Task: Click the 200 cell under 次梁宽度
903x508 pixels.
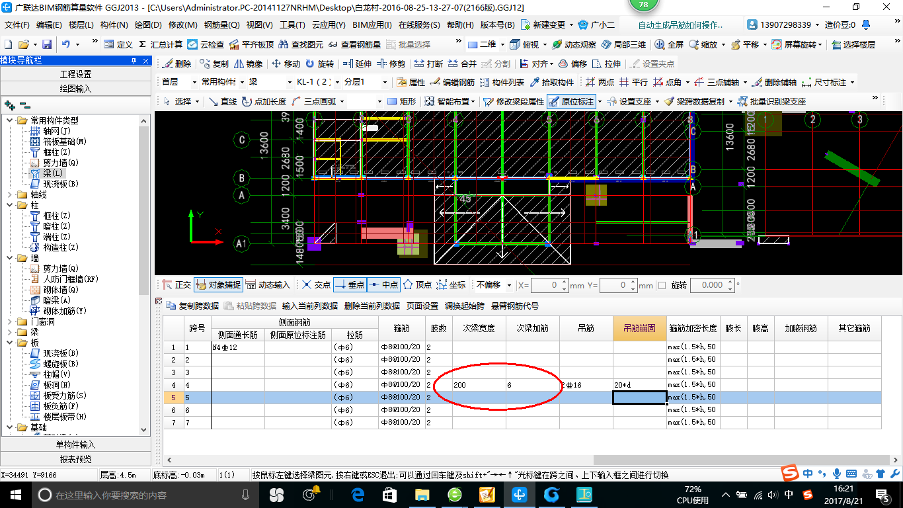Action: click(479, 384)
